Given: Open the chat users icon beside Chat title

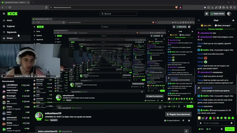Looking at the screenshot, I should pos(233,20).
